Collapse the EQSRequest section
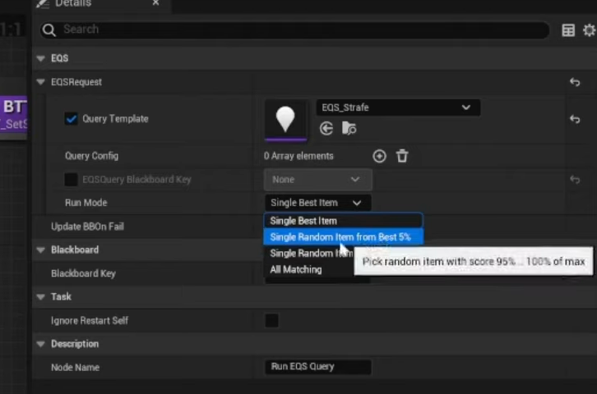 pyautogui.click(x=41, y=82)
